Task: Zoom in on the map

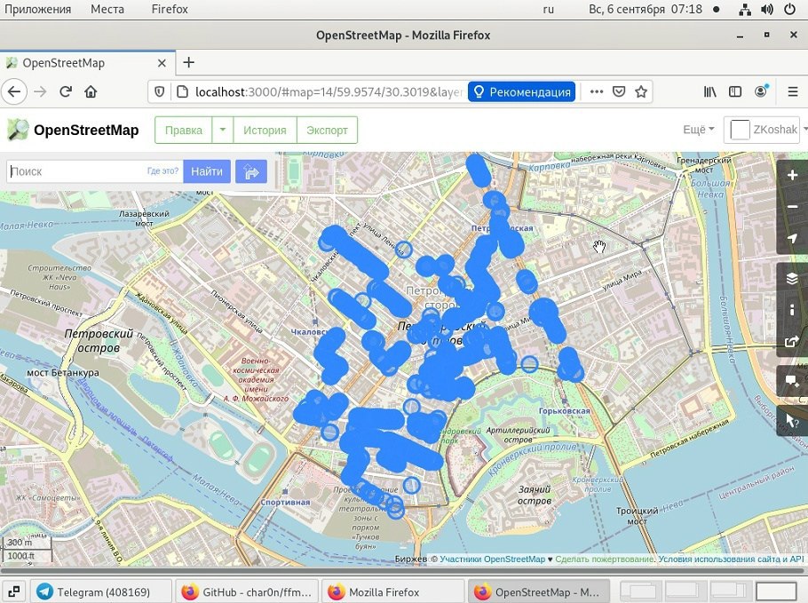Action: (792, 176)
